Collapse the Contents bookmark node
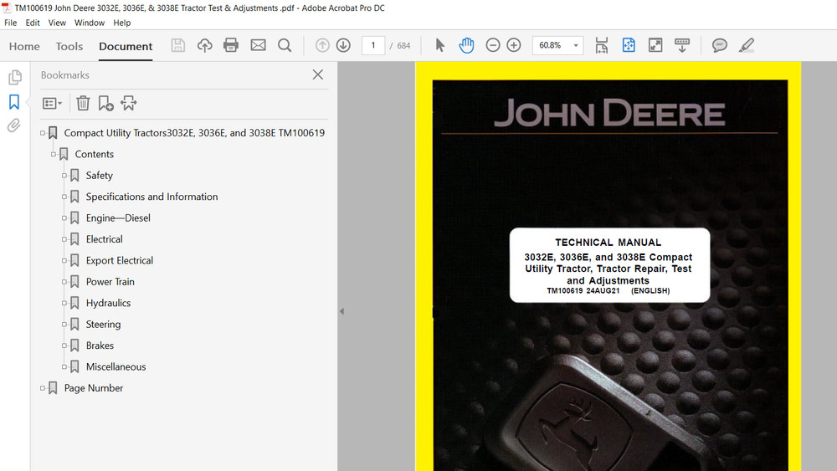Viewport: 837px width, 471px height. (54, 154)
